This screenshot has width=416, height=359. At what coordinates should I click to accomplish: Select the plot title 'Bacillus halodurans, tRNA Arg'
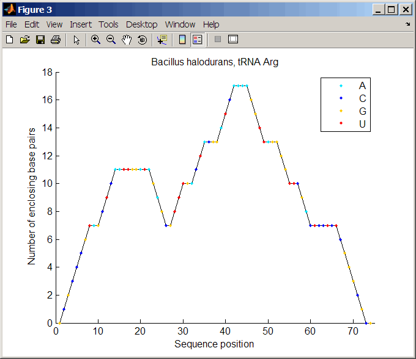(215, 62)
